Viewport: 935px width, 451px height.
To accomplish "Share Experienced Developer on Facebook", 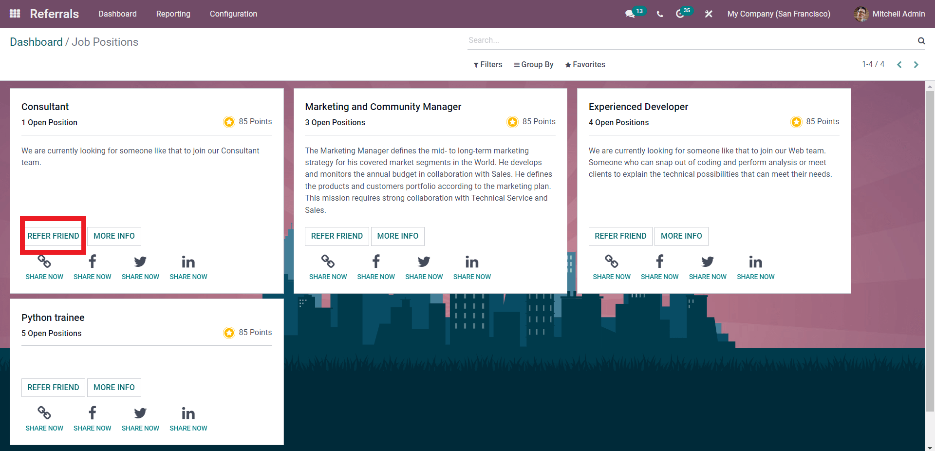I will (x=660, y=262).
